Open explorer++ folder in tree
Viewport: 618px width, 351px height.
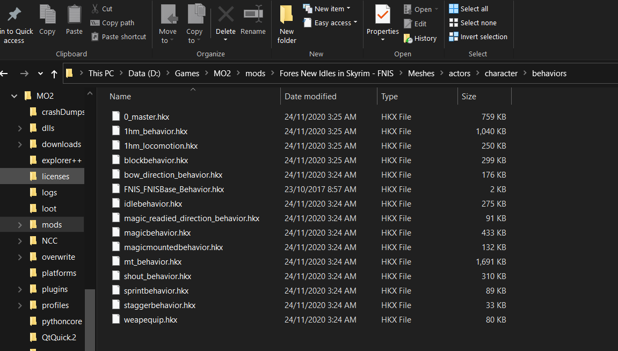tap(56, 160)
